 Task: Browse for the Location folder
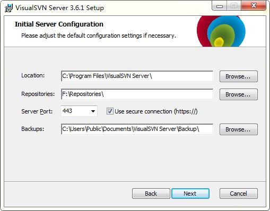pos(239,76)
